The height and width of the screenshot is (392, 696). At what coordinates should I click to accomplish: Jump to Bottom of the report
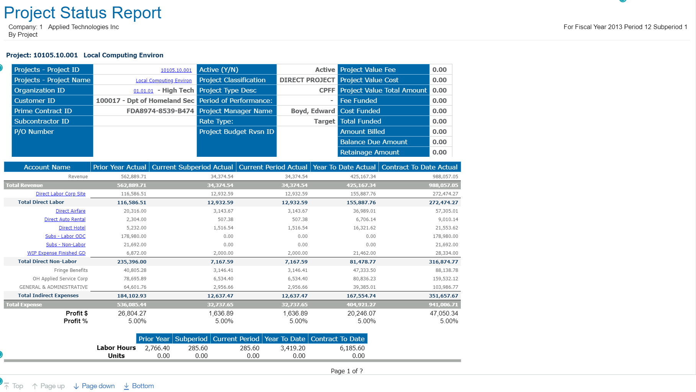point(139,386)
